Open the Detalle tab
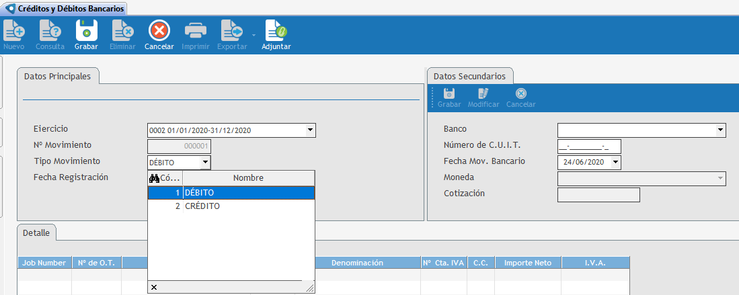 click(36, 233)
